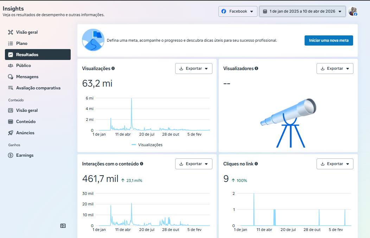Screen dimensions: 370x238
Task: Click the Público people icon
Action: pyautogui.click(x=11, y=66)
